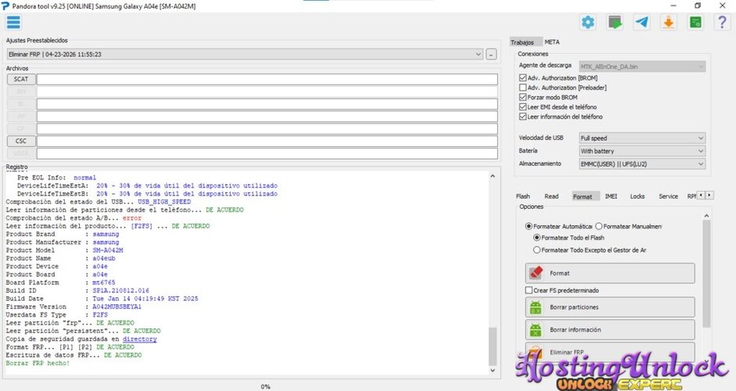736x391 pixels.
Task: Expand Velocidad de USB dropdown
Action: [642, 138]
